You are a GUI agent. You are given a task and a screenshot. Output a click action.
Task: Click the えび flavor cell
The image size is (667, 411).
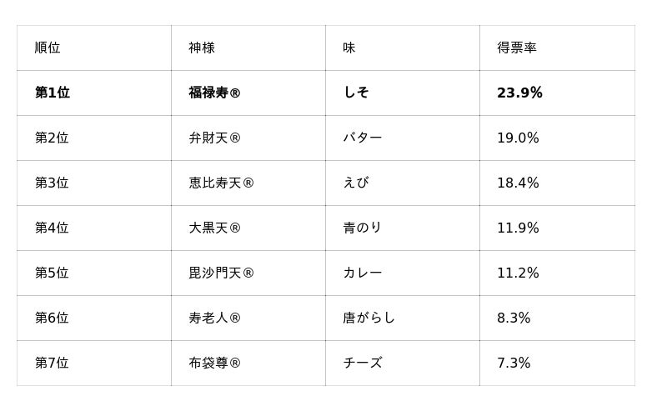point(403,183)
